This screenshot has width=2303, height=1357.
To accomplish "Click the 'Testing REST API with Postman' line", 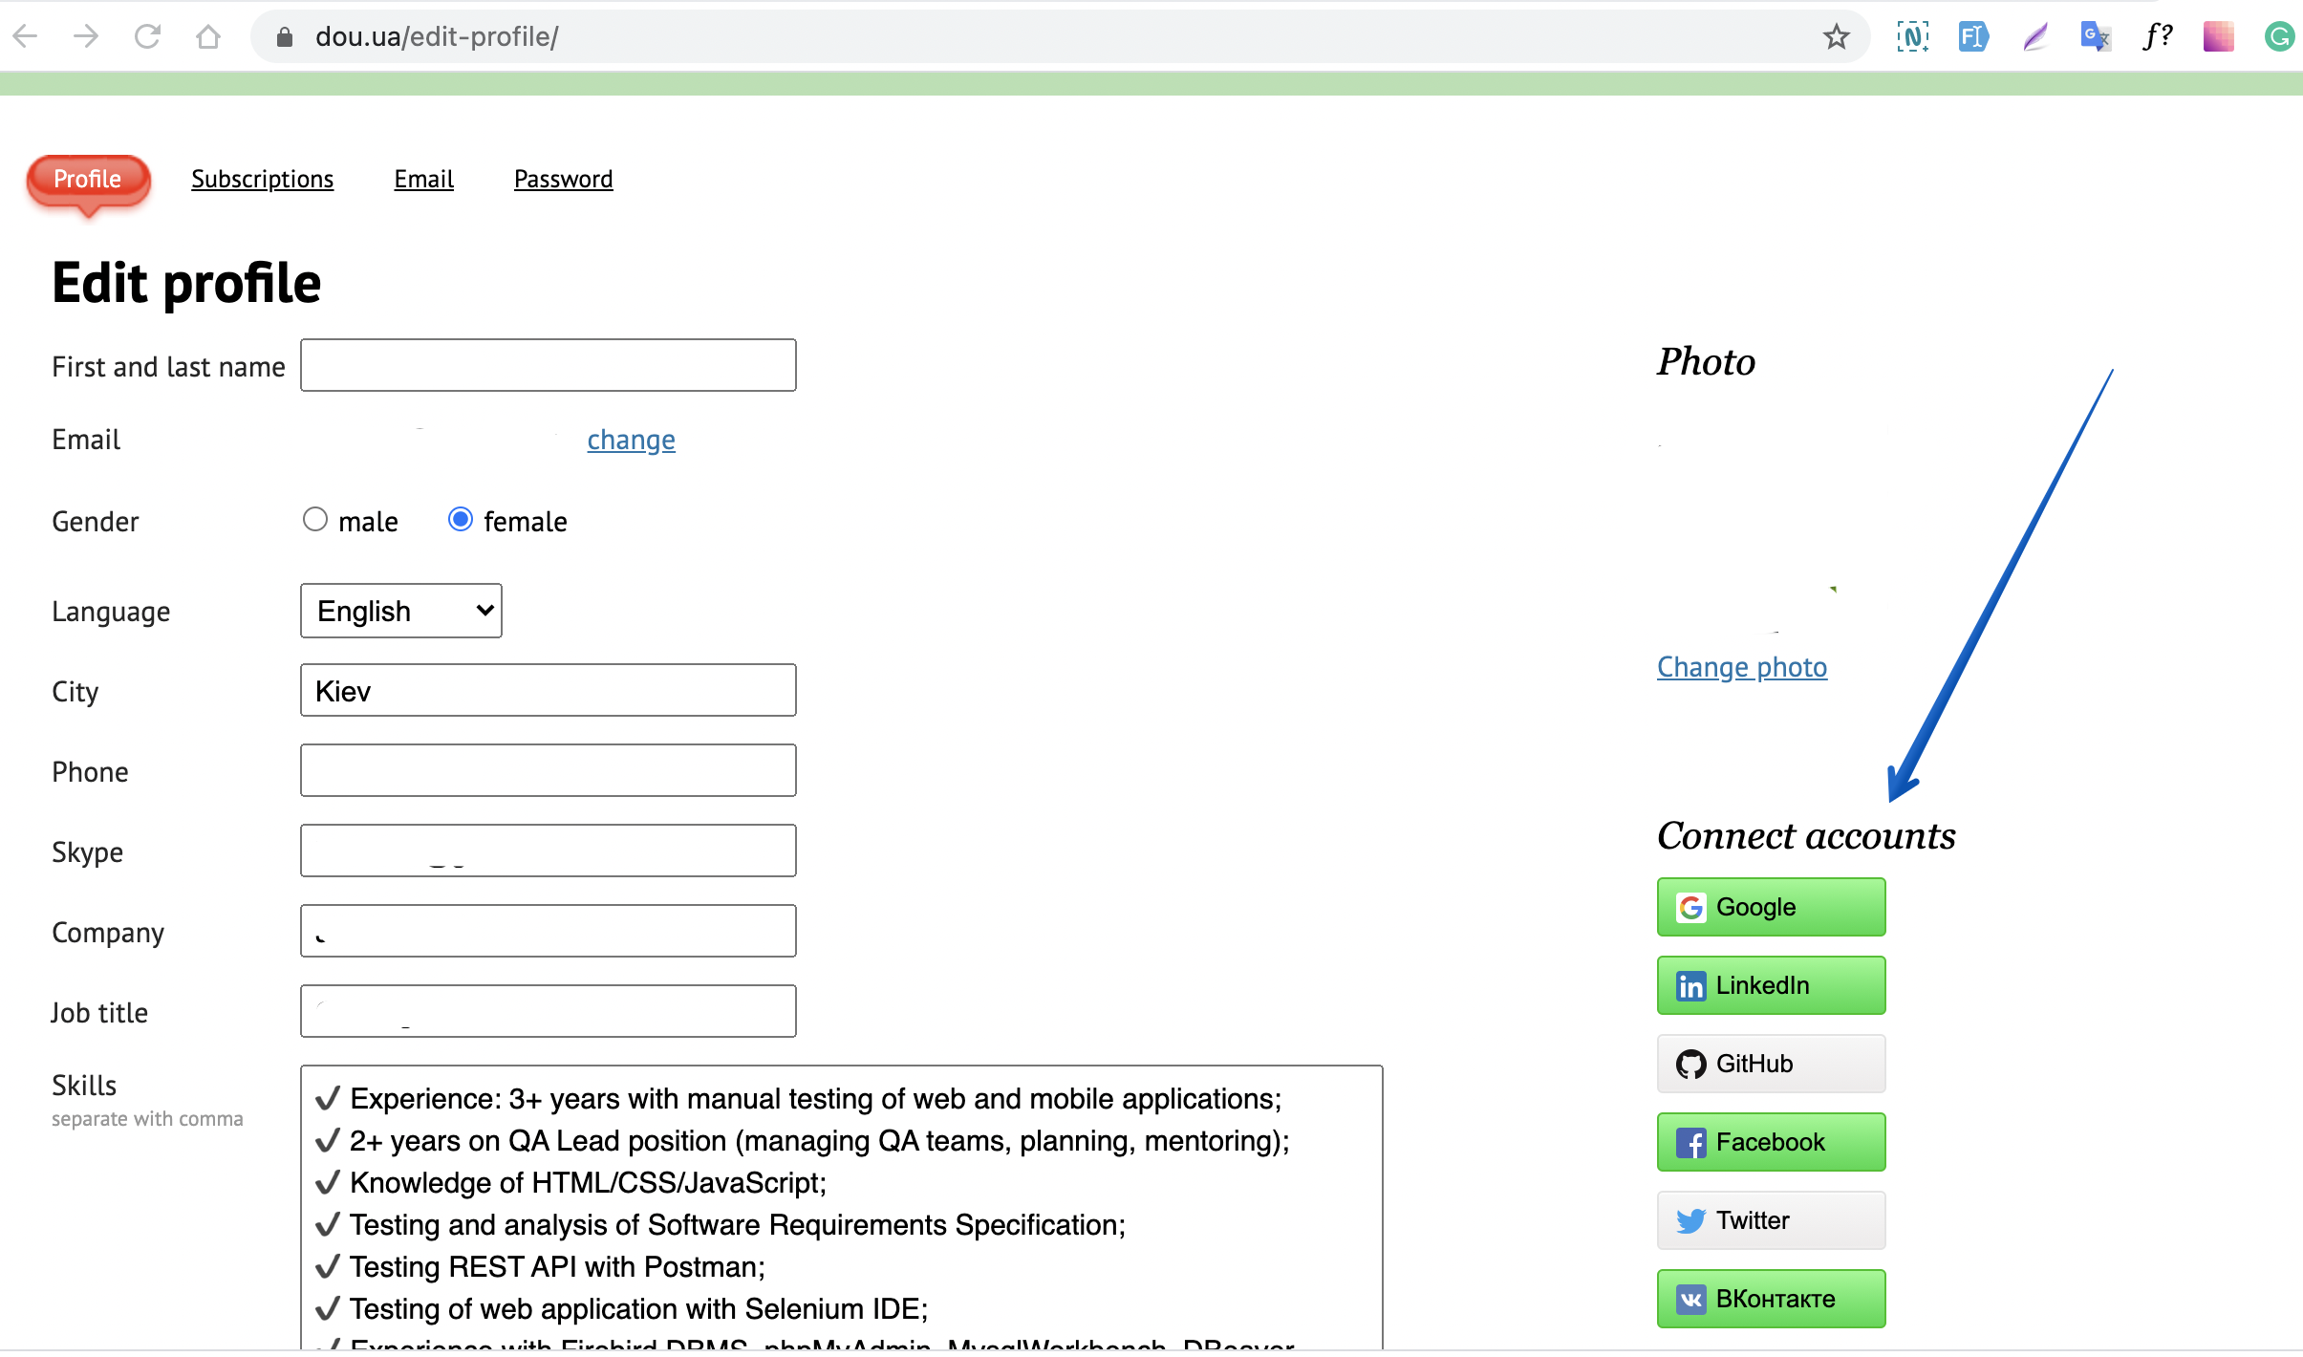I will pos(540,1267).
